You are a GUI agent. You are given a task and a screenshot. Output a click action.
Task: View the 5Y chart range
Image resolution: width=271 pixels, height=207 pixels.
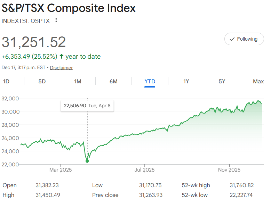click(x=222, y=81)
